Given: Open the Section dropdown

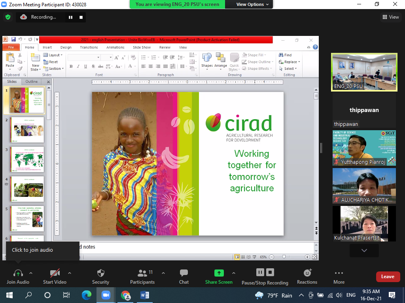Looking at the screenshot, I should coord(53,69).
